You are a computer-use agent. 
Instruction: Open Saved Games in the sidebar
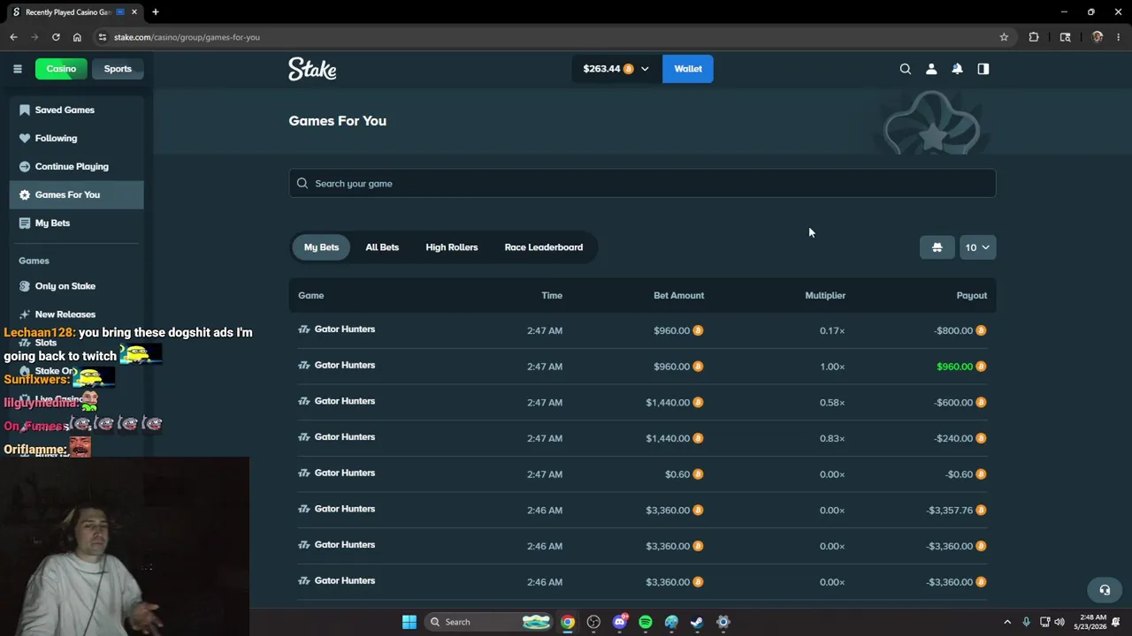click(76, 110)
